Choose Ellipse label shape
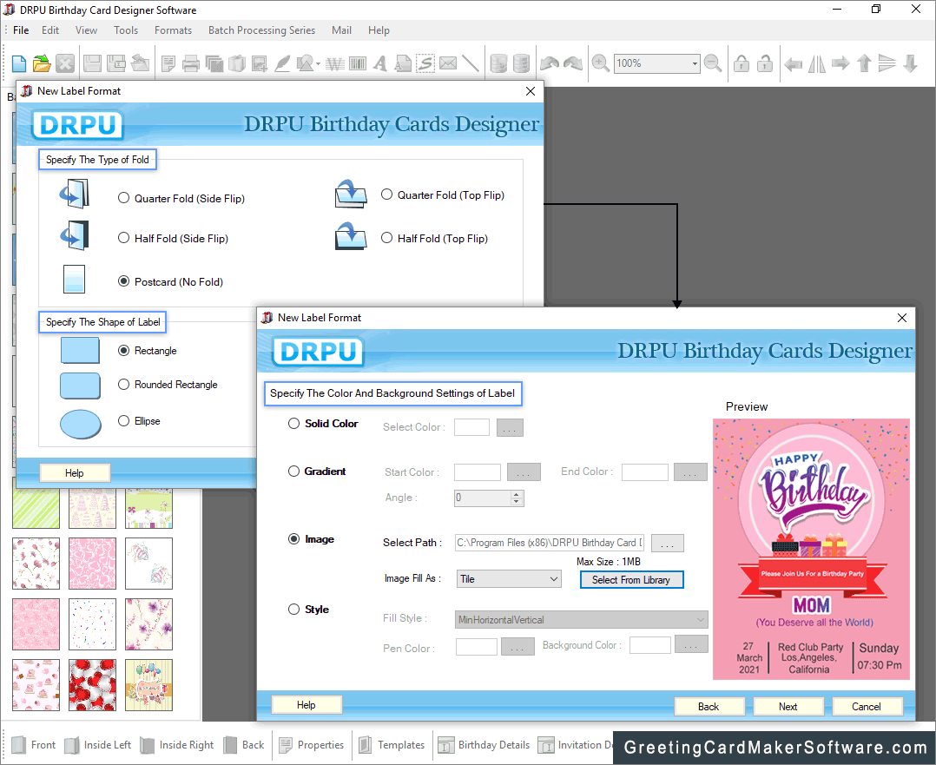936x765 pixels. point(123,420)
